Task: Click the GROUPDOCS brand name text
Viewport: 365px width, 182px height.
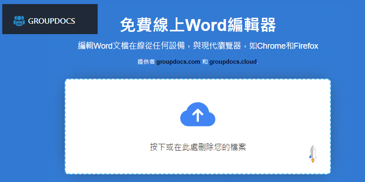Action: [52, 21]
